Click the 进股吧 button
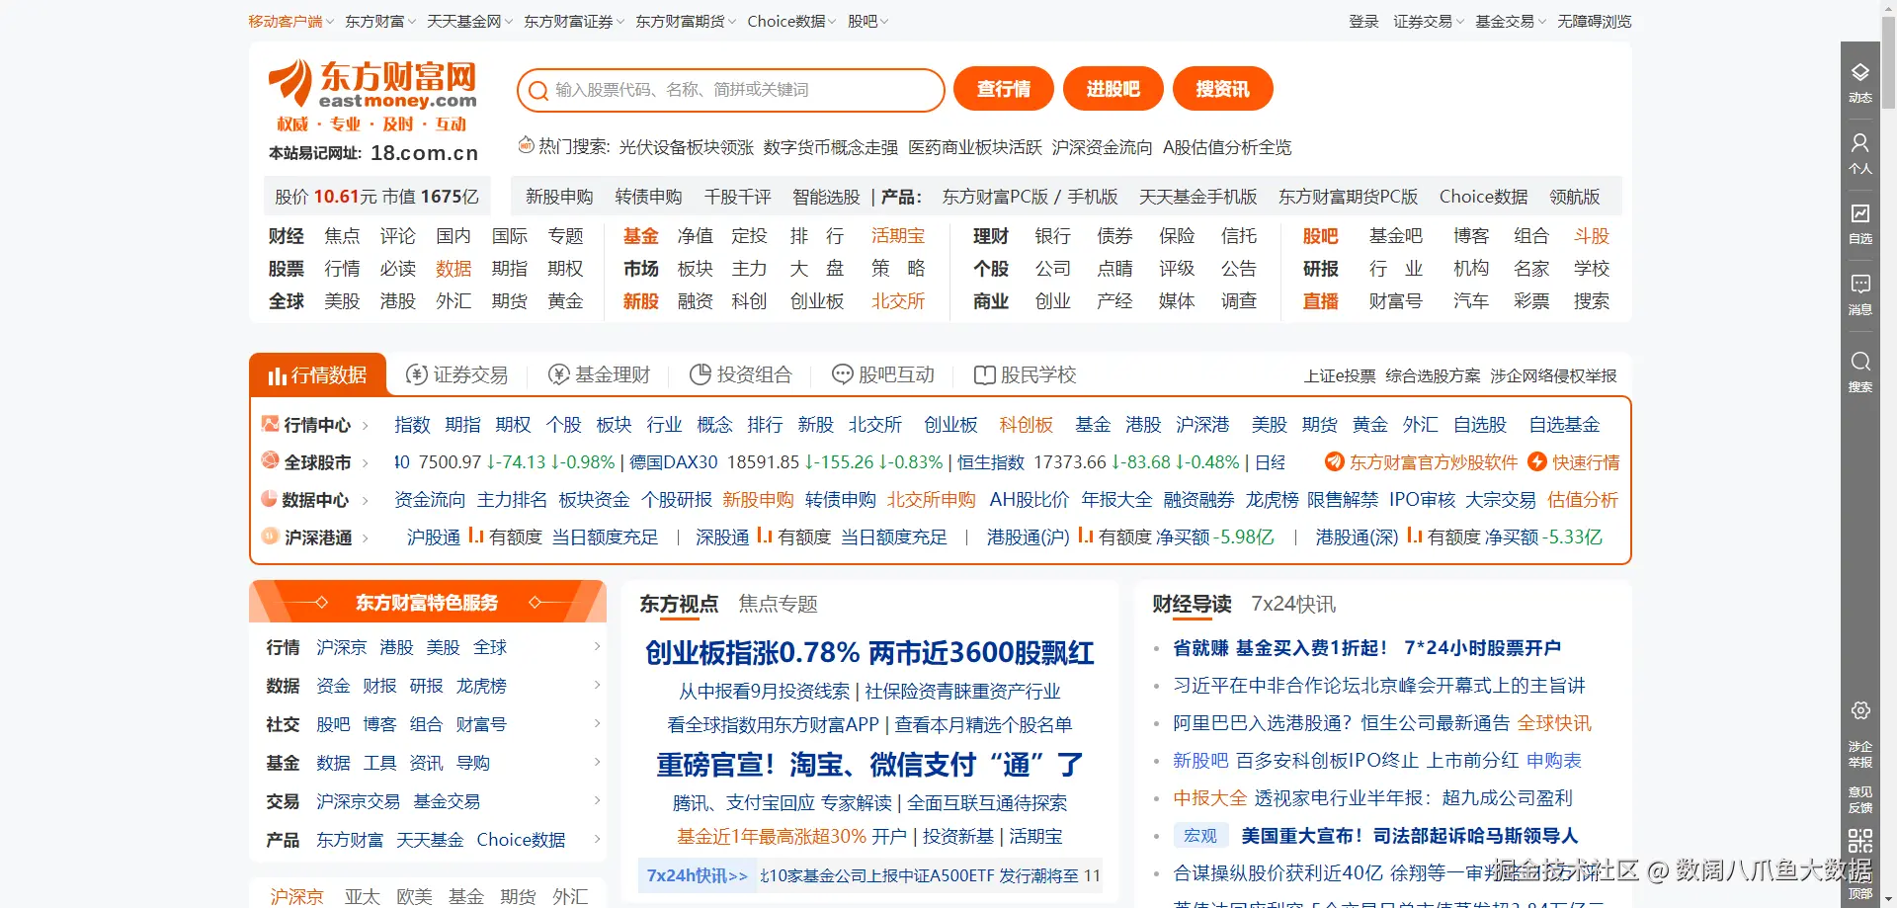1897x908 pixels. [x=1113, y=89]
